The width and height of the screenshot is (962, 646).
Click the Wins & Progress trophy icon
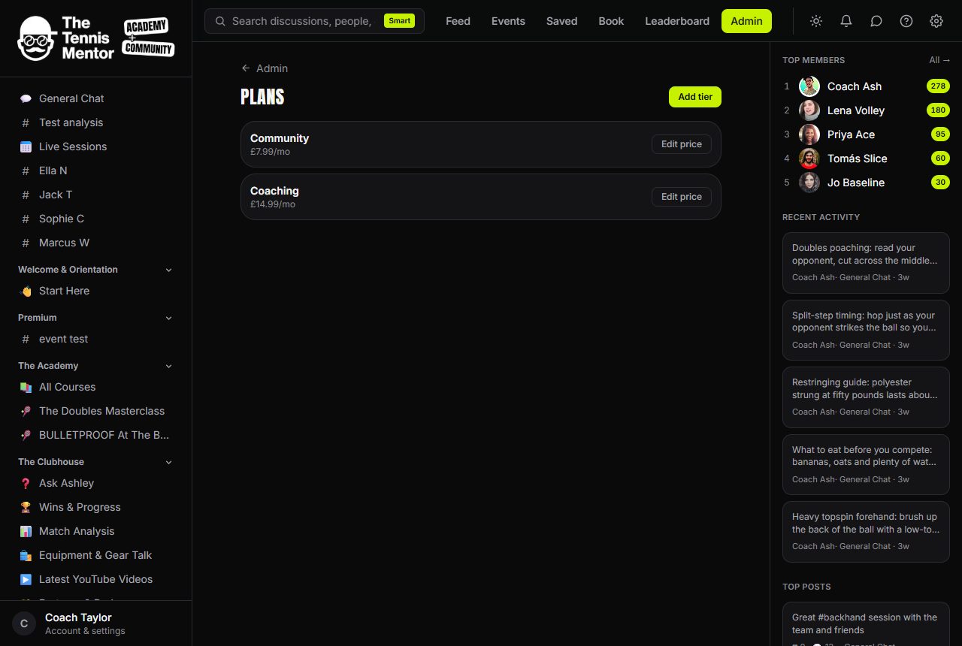tap(26, 507)
